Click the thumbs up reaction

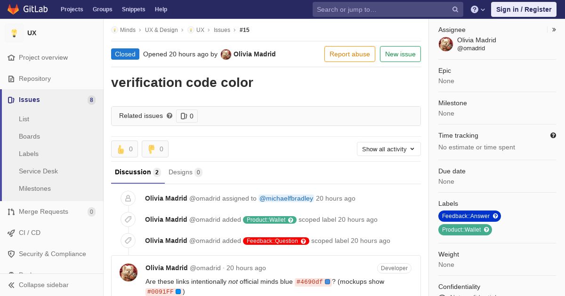coord(124,149)
